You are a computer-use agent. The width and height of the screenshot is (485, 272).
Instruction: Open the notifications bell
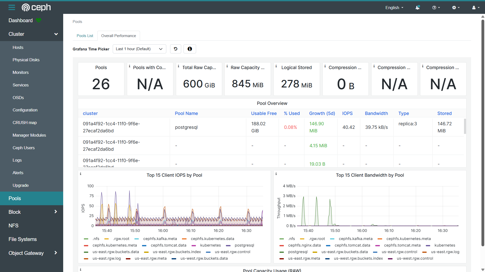[418, 8]
